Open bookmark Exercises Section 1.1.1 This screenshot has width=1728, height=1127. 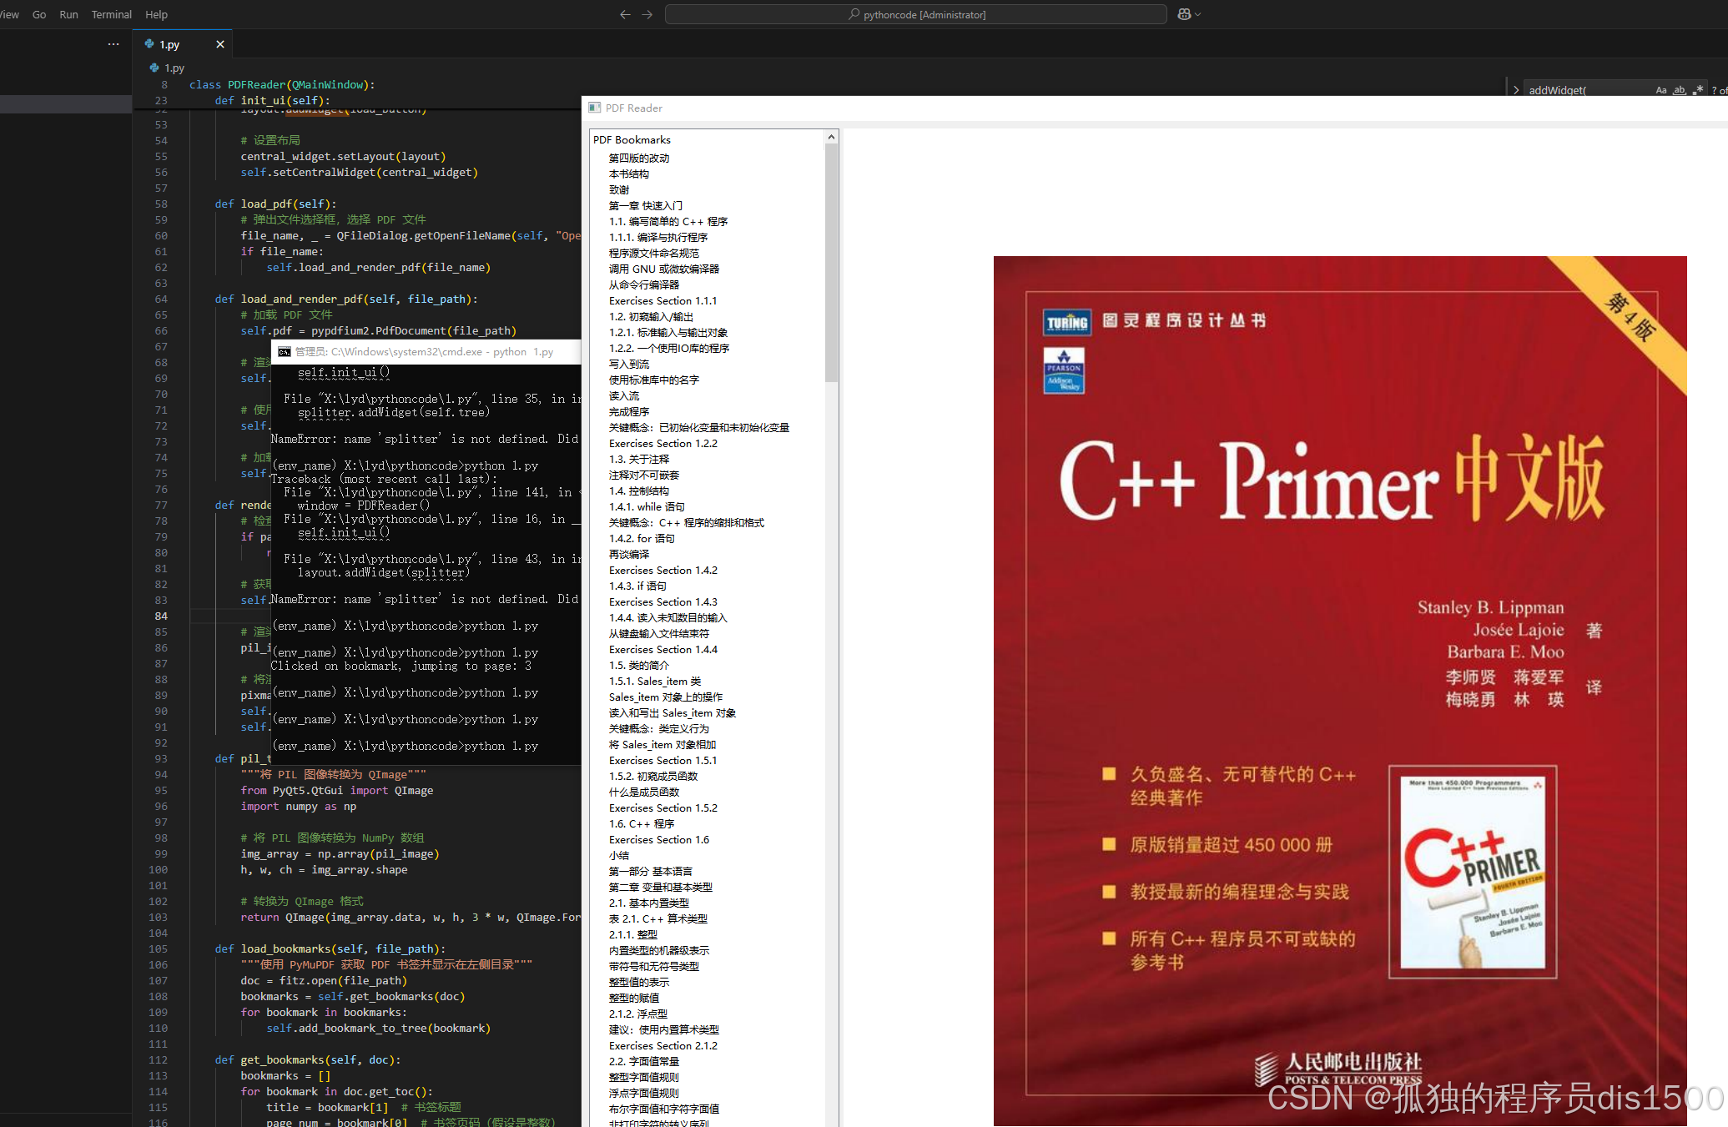(x=662, y=300)
